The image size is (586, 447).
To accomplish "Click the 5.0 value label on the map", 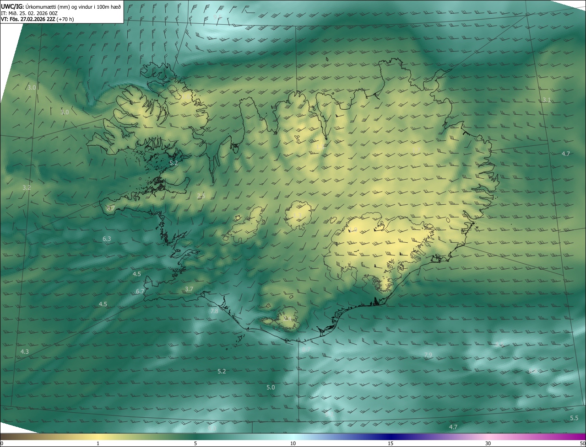I will pyautogui.click(x=271, y=387).
